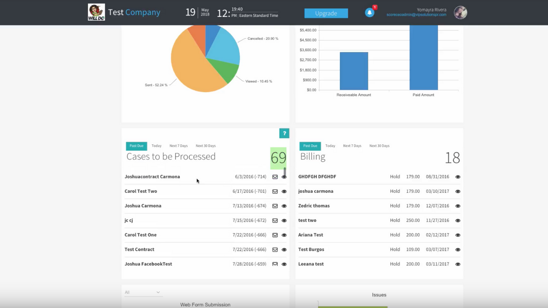
Task: Click the notification bell icon
Action: click(x=369, y=13)
